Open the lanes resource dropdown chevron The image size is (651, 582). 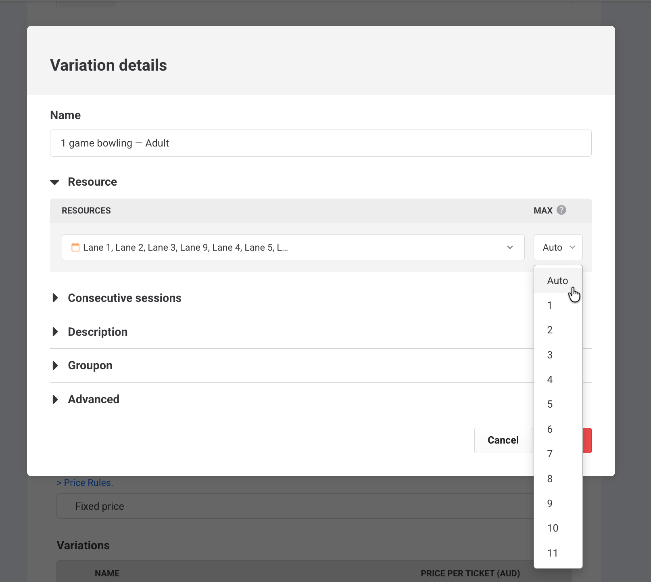[510, 247]
